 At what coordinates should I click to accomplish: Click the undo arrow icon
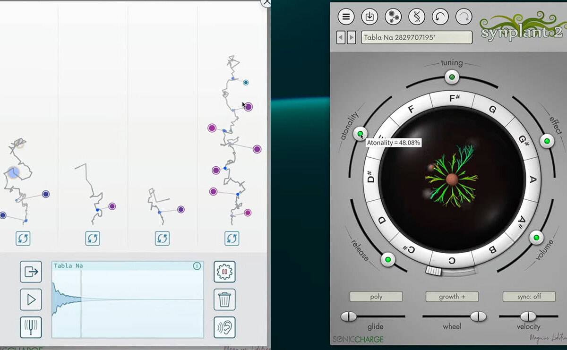[x=440, y=17]
